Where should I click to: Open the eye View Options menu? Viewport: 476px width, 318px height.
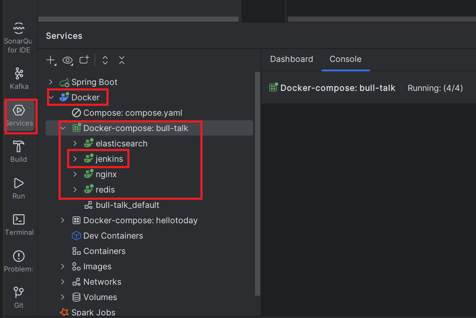[68, 60]
